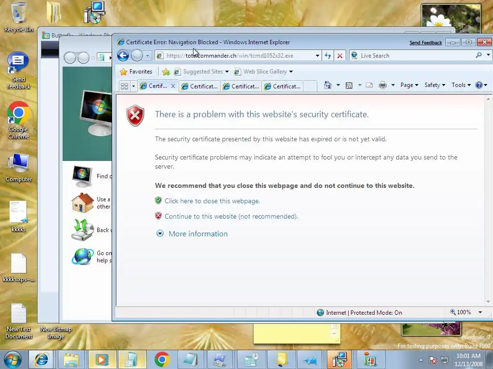Open the Page menu

point(409,85)
